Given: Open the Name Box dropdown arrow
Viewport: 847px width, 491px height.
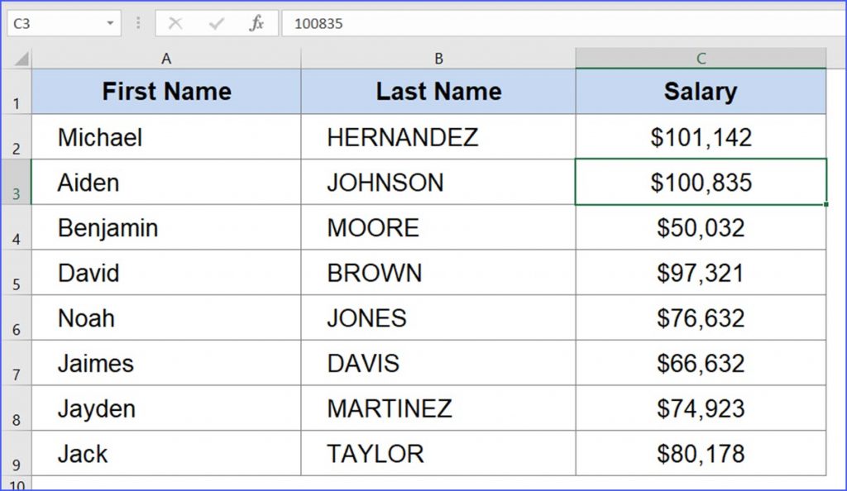Looking at the screenshot, I should [112, 23].
